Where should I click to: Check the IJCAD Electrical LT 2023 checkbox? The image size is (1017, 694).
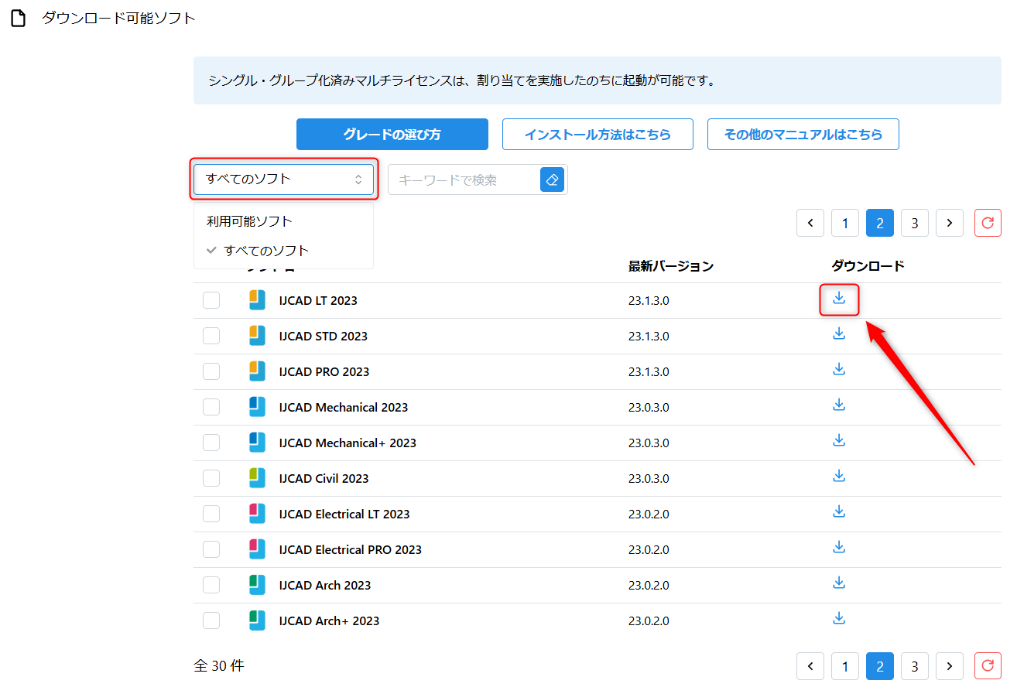tap(211, 514)
